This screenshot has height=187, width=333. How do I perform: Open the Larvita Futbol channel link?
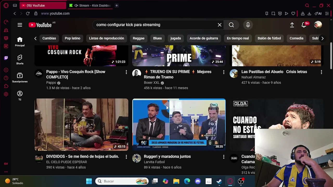[154, 162]
